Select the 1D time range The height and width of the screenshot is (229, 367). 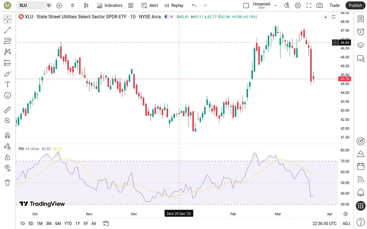point(22,224)
